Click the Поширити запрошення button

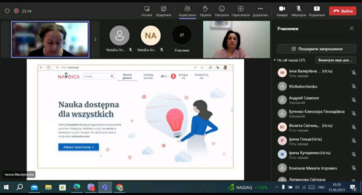317,49
